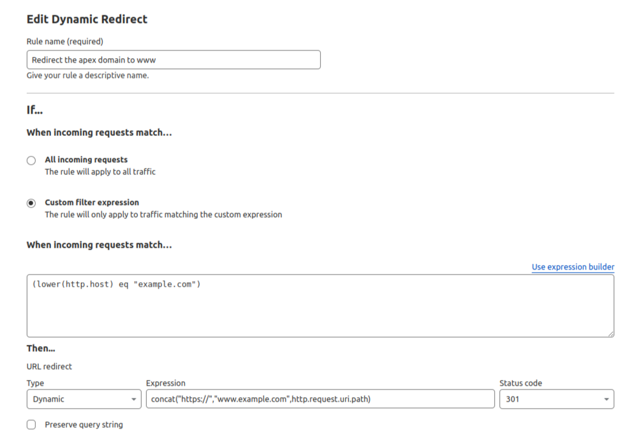Select the Custom filter expression radio button
The height and width of the screenshot is (447, 638).
tap(31, 203)
